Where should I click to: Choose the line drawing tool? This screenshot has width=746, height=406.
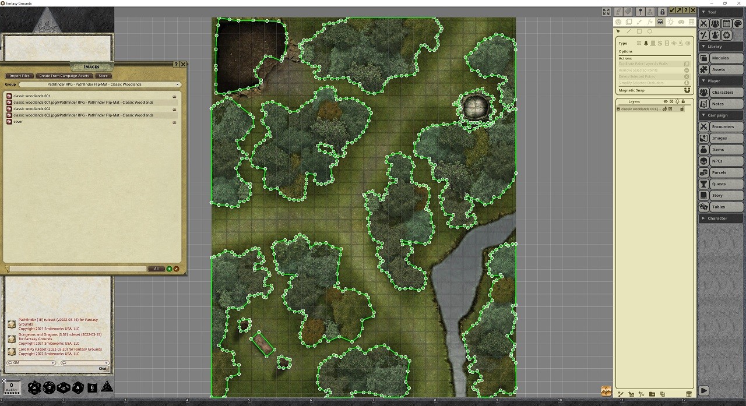click(629, 31)
